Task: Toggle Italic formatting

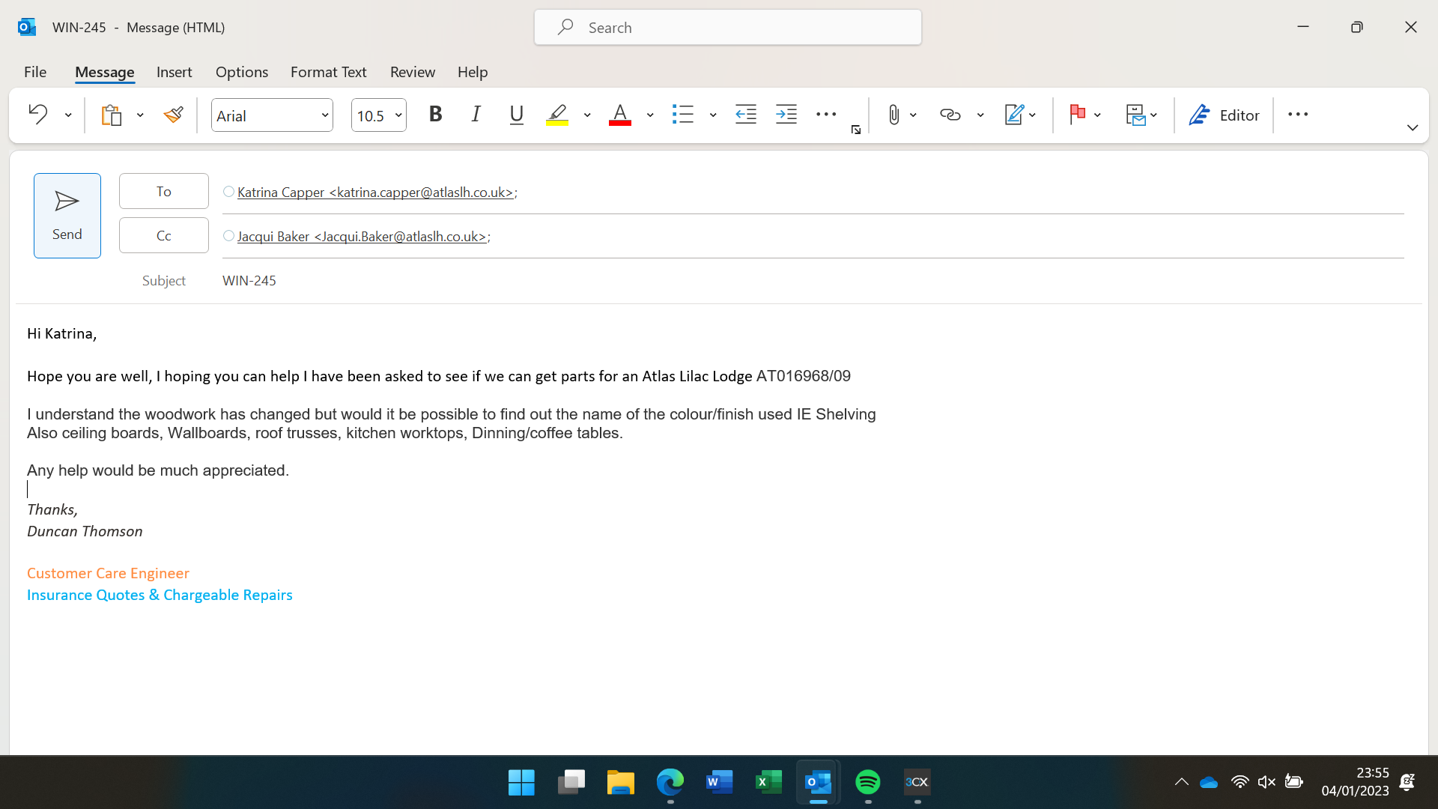Action: [476, 115]
